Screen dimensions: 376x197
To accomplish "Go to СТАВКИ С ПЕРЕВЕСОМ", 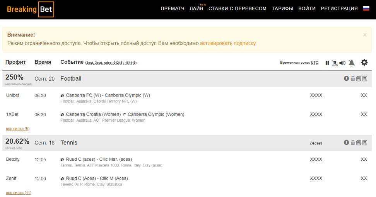I will pos(238,8).
